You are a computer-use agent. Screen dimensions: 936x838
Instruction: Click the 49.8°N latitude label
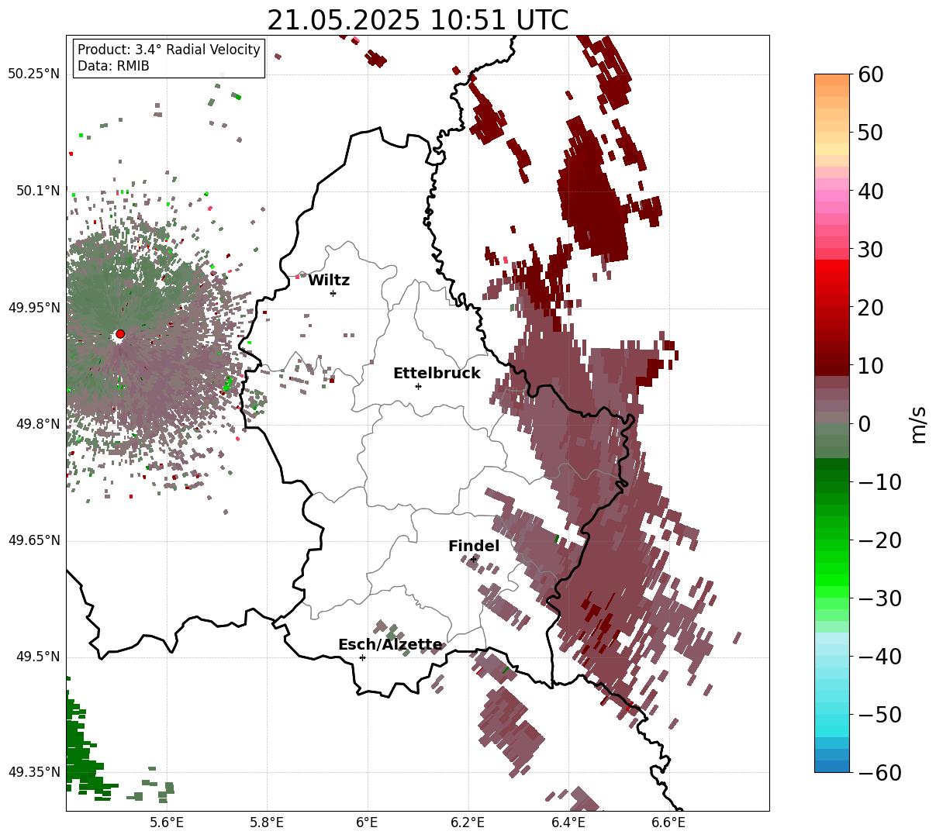tap(37, 424)
